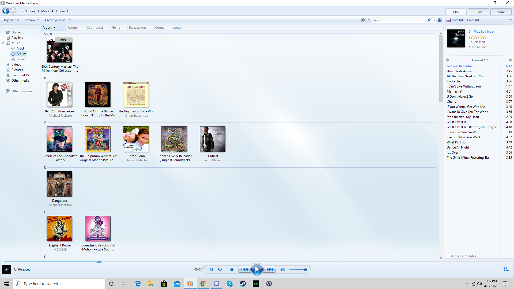The height and width of the screenshot is (289, 514).
Task: Expand the View options dropdown arrow
Action: click(x=369, y=20)
